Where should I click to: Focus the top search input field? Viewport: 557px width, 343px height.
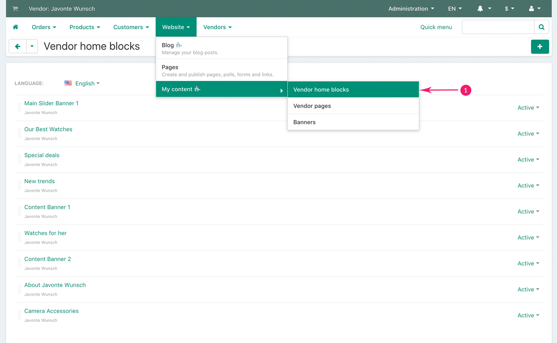[x=498, y=27]
